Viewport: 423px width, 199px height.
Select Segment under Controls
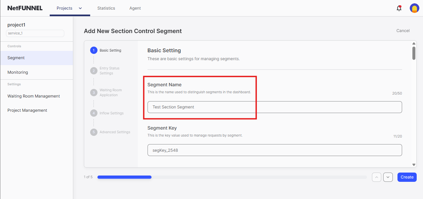point(16,58)
